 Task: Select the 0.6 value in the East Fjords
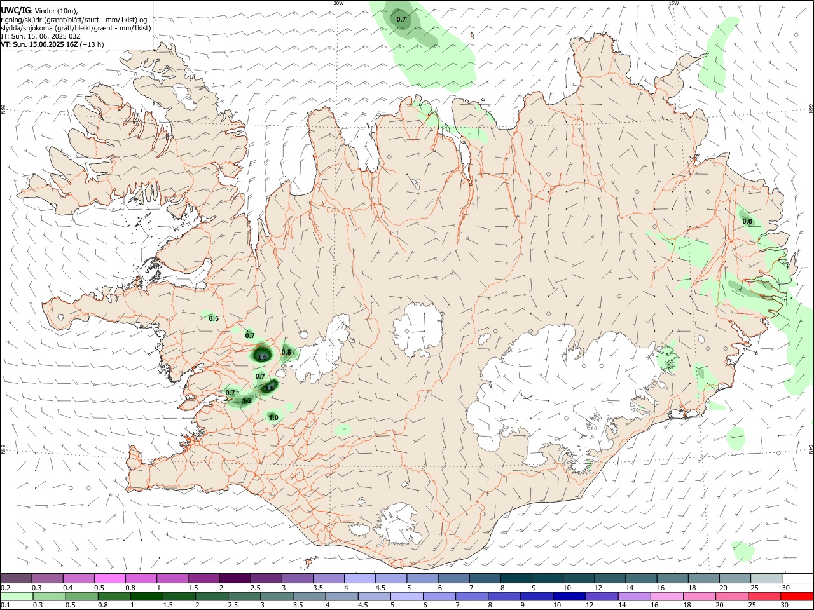(747, 221)
